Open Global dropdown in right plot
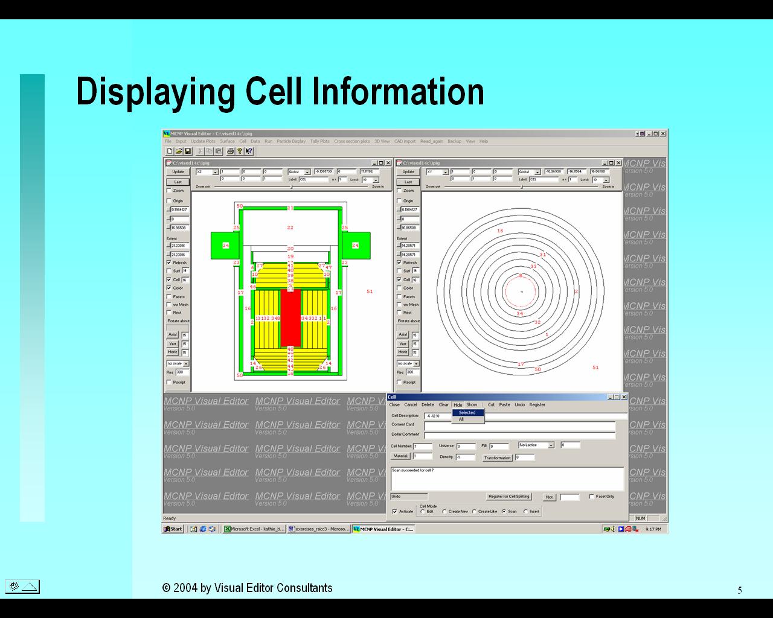Screen dimensions: 773x618 (x=537, y=172)
